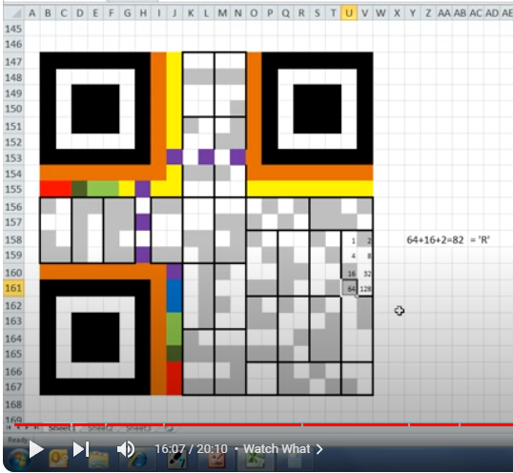Viewport: 513px width, 473px height.
Task: Open Internet Explorer from the taskbar
Action: [x=139, y=461]
